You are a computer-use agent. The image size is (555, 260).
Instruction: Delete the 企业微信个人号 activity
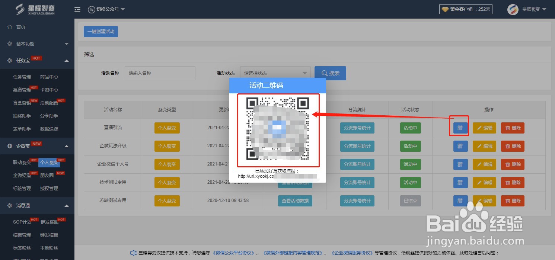[513, 164]
